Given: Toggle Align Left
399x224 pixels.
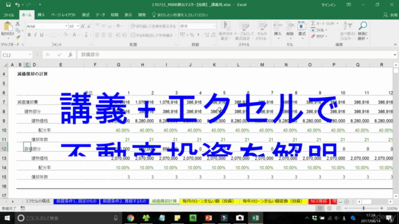Looking at the screenshot, I should pyautogui.click(x=97, y=35).
